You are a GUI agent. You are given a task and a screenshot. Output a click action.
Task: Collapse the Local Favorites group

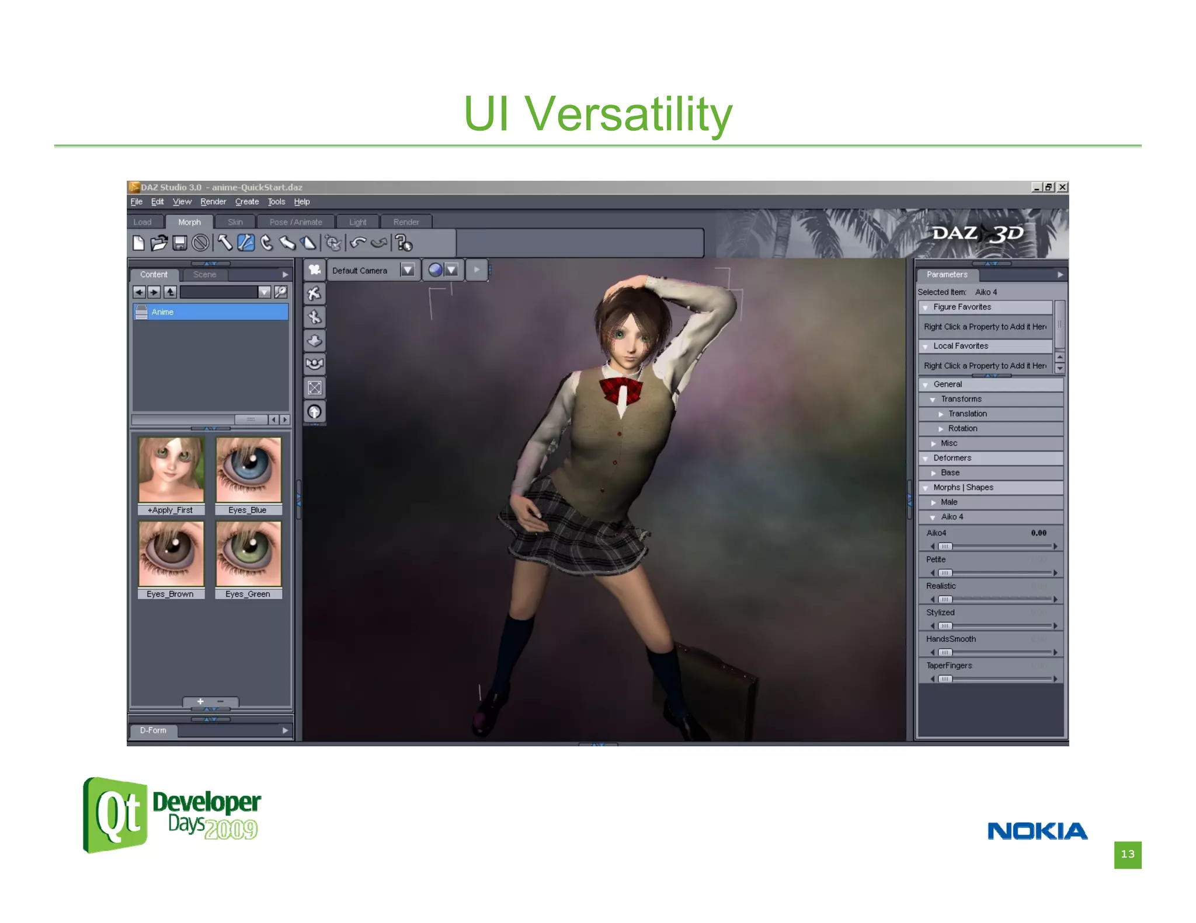pos(926,347)
